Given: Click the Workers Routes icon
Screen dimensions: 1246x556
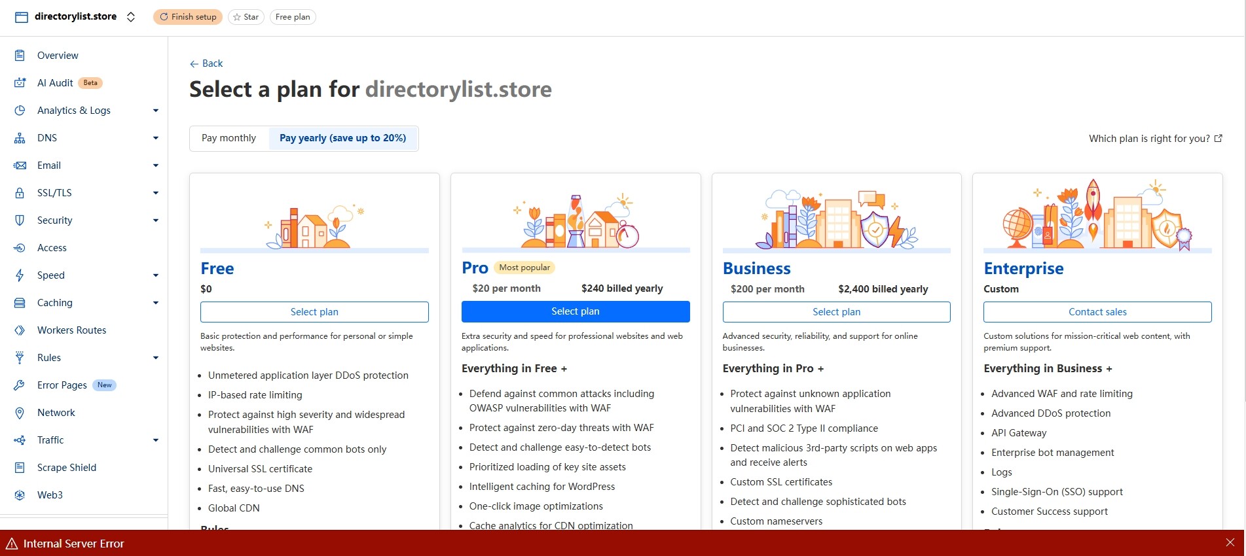Looking at the screenshot, I should [20, 330].
